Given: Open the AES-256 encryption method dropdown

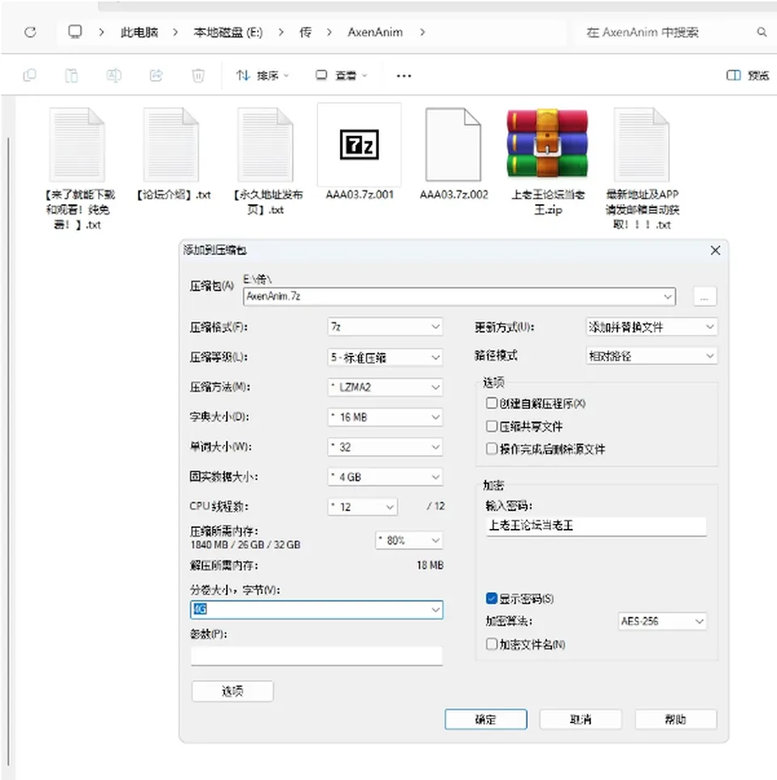Looking at the screenshot, I should [662, 620].
